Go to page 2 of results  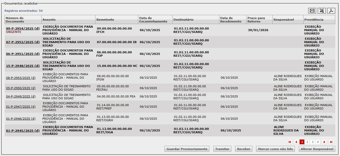(307, 142)
